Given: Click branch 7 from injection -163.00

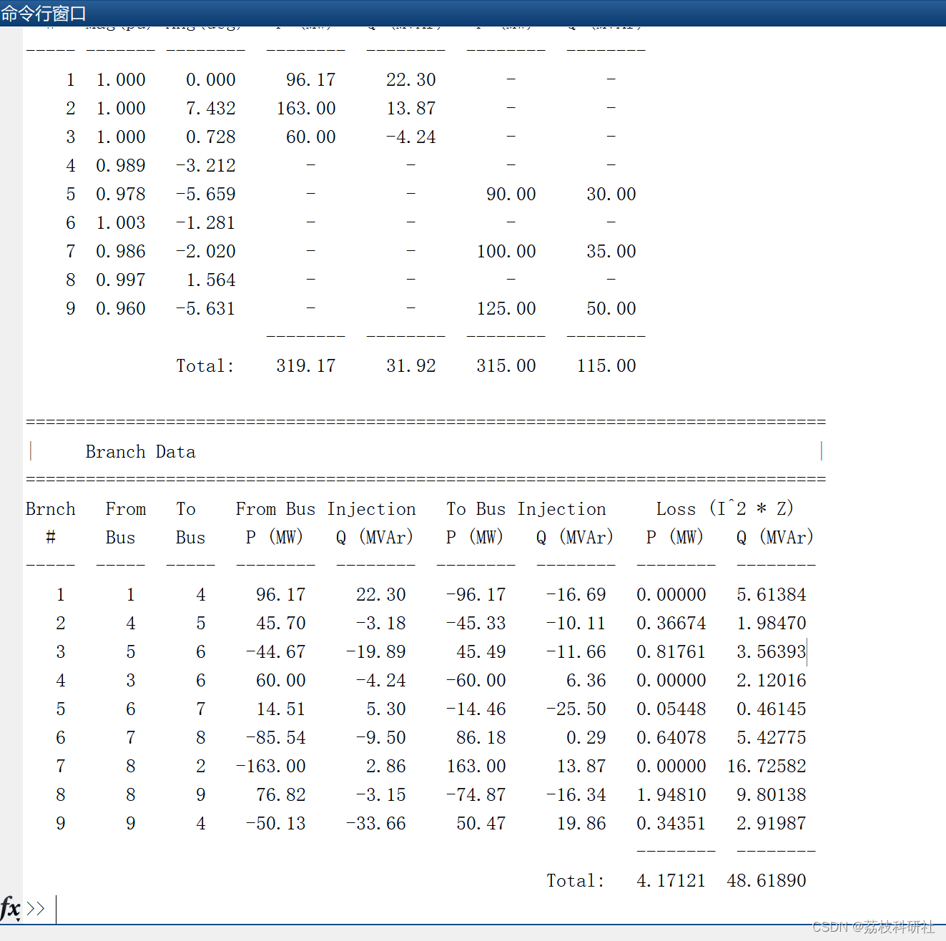Looking at the screenshot, I should (x=271, y=767).
